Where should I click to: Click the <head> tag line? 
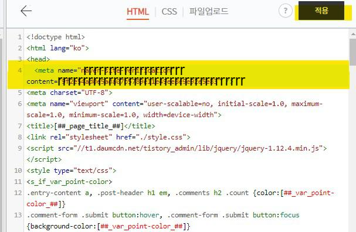(x=38, y=59)
